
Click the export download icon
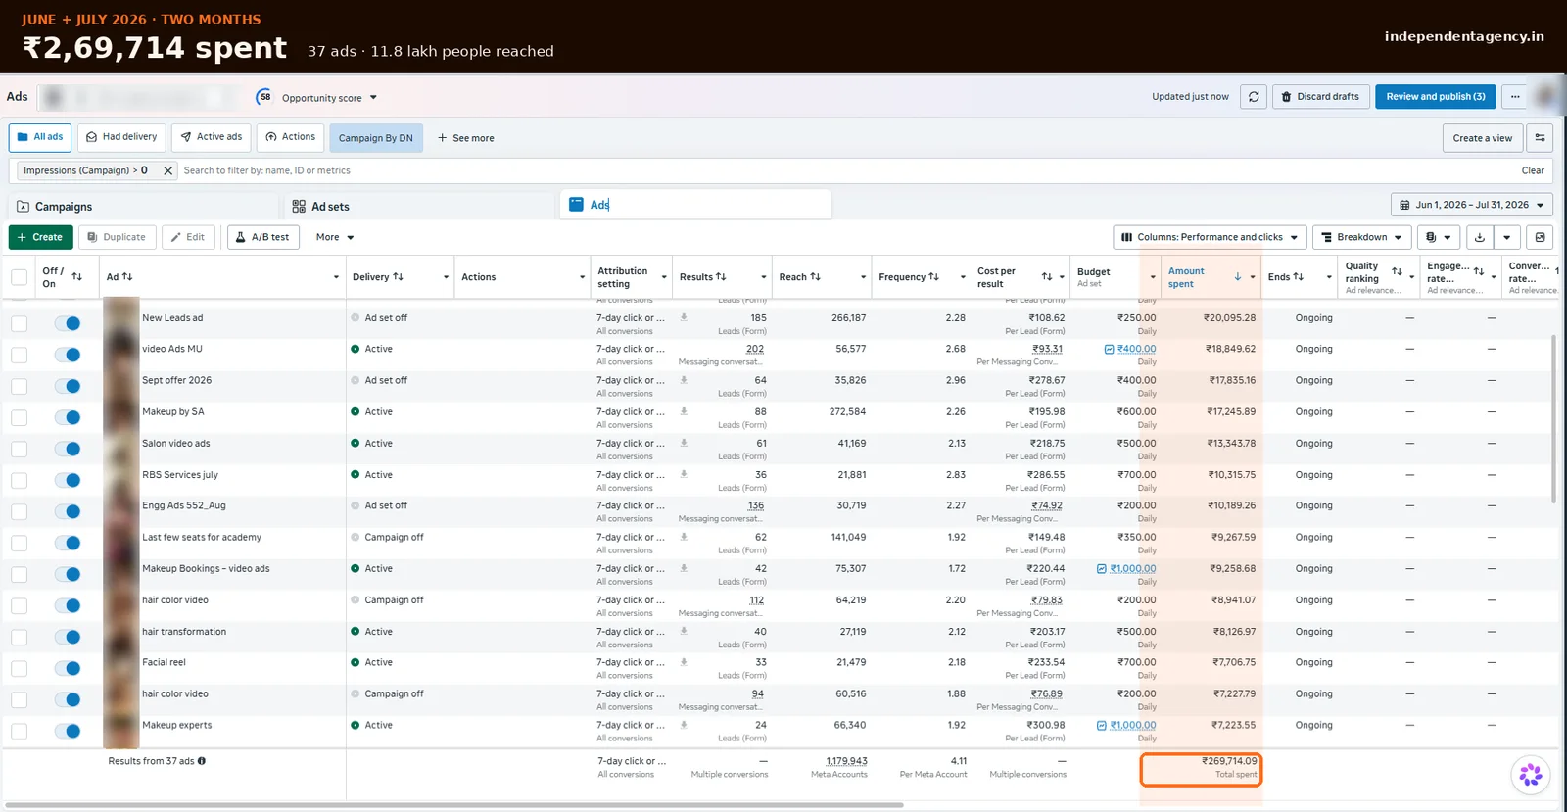1480,237
